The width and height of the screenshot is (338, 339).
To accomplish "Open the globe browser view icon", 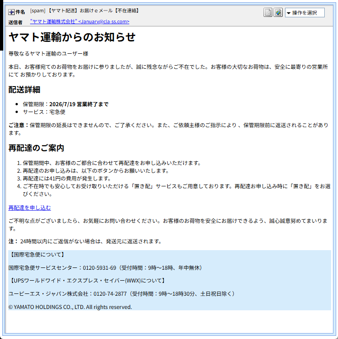I will [x=278, y=12].
